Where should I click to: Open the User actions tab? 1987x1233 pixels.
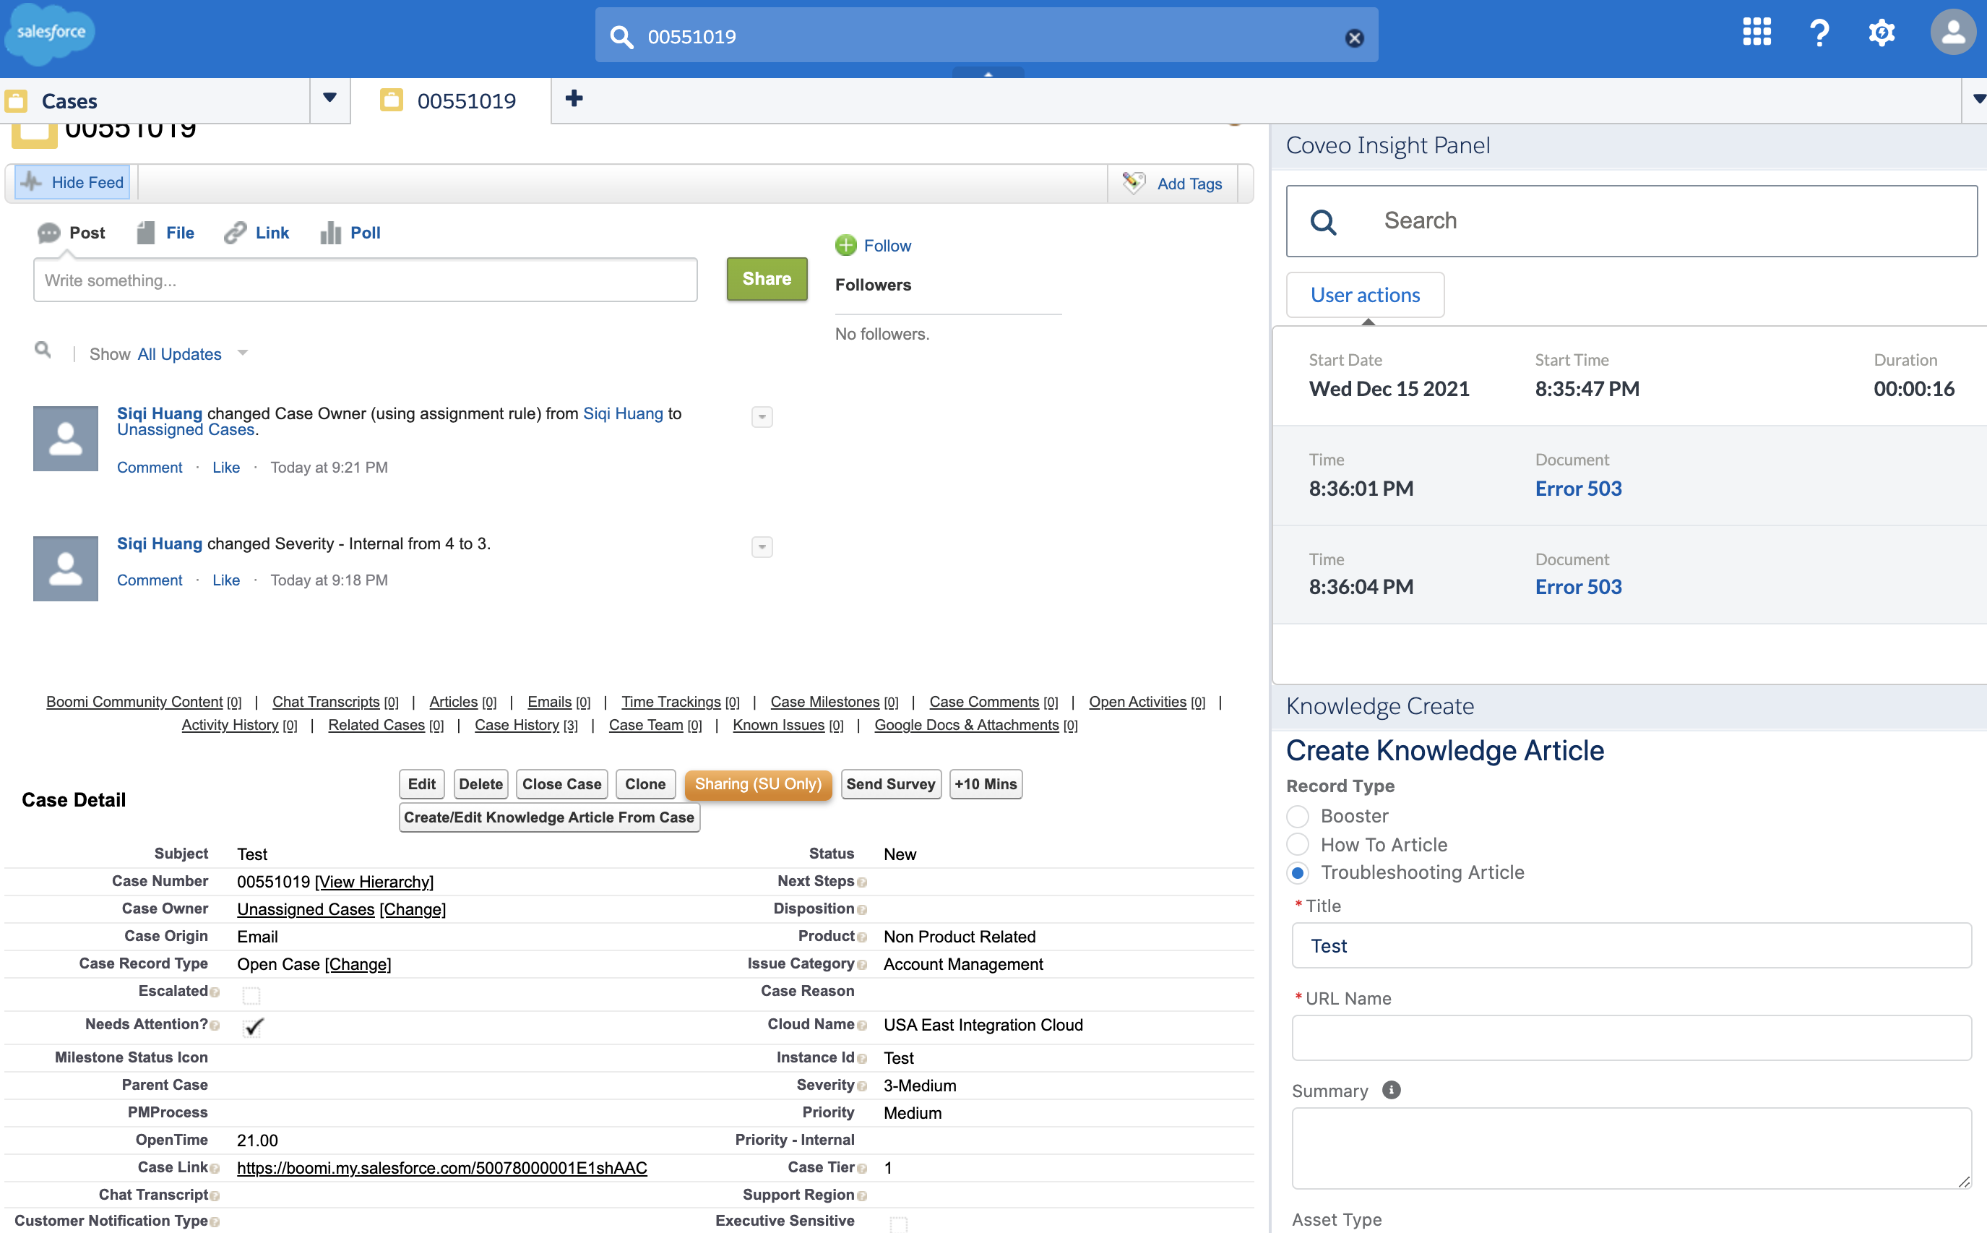[x=1364, y=294]
